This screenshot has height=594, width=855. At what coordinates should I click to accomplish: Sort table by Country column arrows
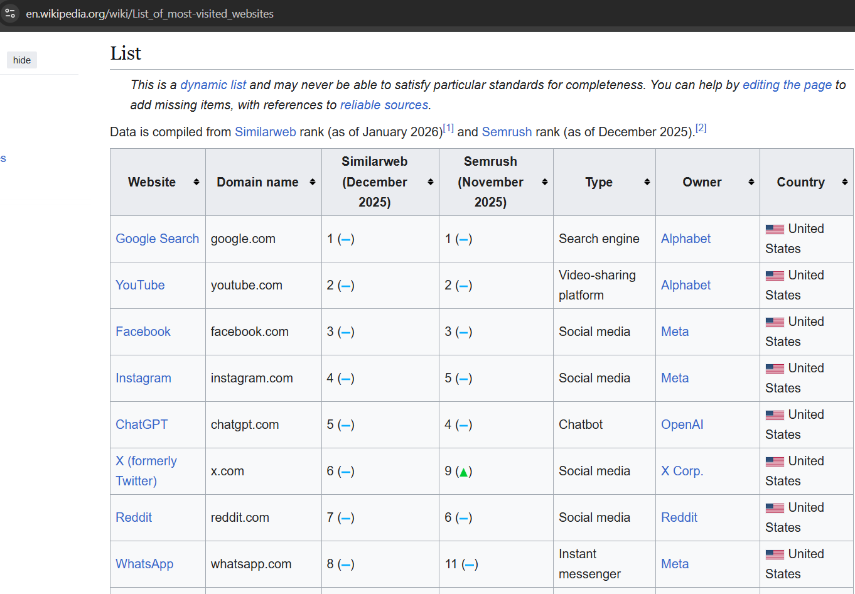click(845, 182)
